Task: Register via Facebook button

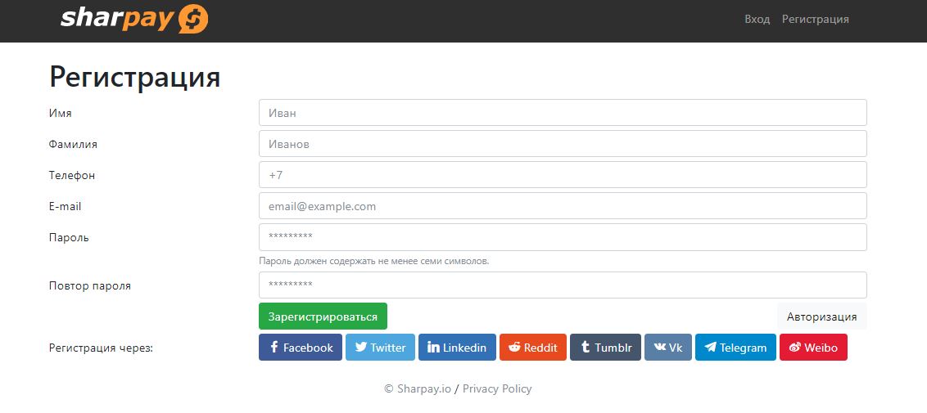Action: click(x=301, y=348)
